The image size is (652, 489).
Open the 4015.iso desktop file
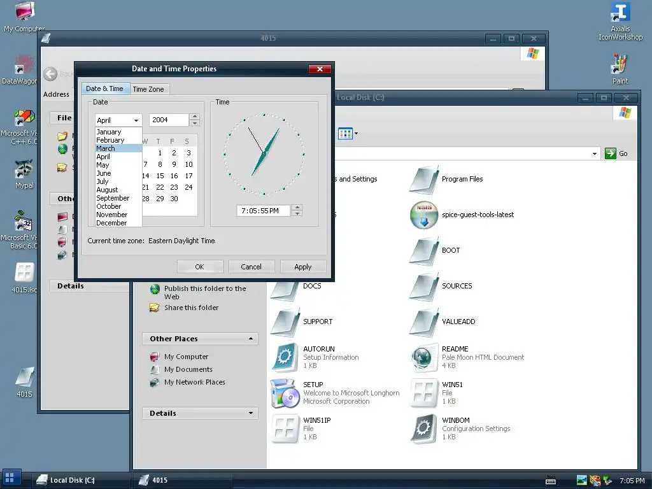click(x=24, y=278)
